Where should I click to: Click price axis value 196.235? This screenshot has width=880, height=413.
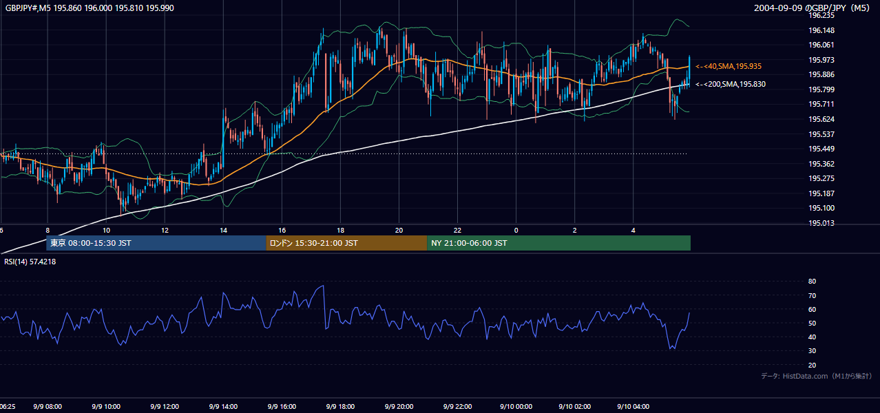(822, 15)
